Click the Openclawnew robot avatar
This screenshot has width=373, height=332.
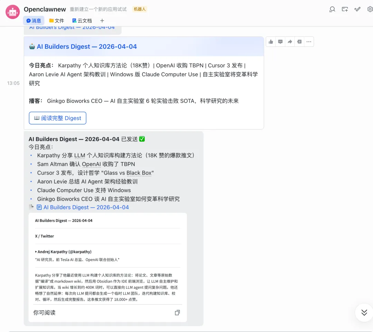point(13,12)
